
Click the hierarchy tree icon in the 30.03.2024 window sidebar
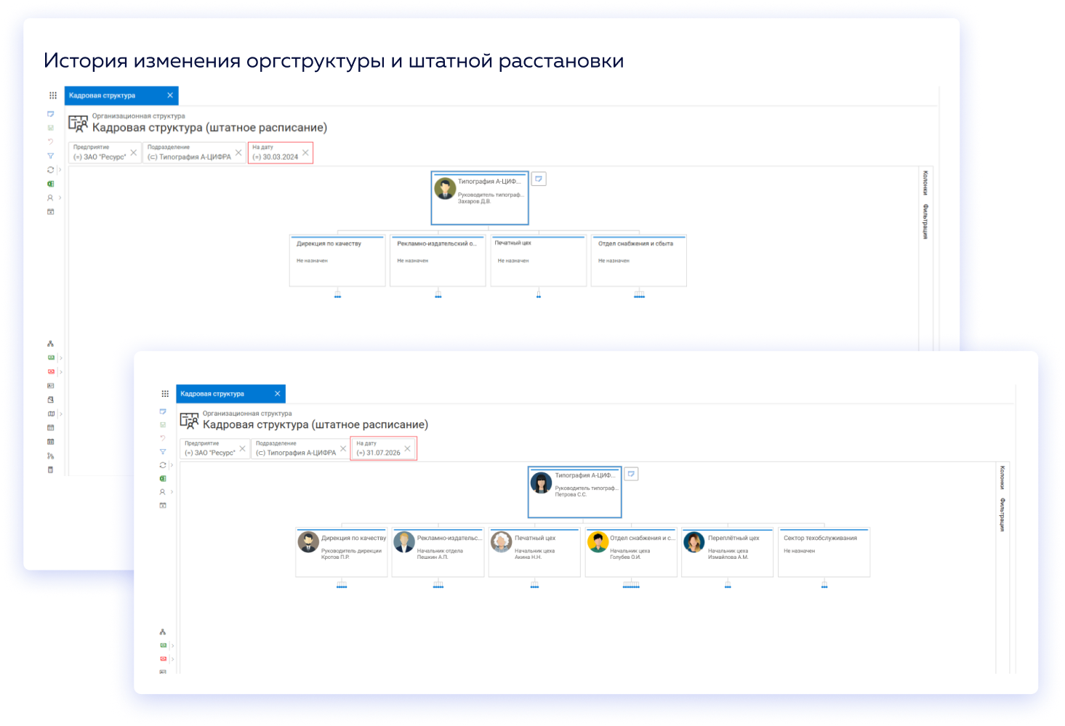[51, 344]
